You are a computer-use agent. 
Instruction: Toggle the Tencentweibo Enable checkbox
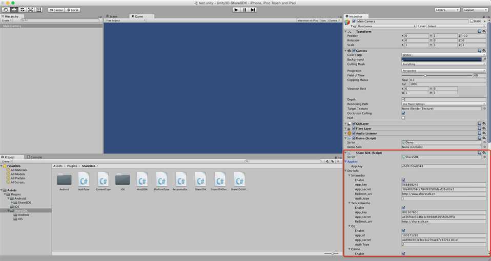[403, 208]
